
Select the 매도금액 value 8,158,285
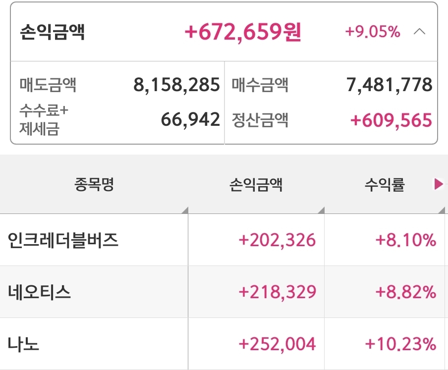tap(176, 85)
